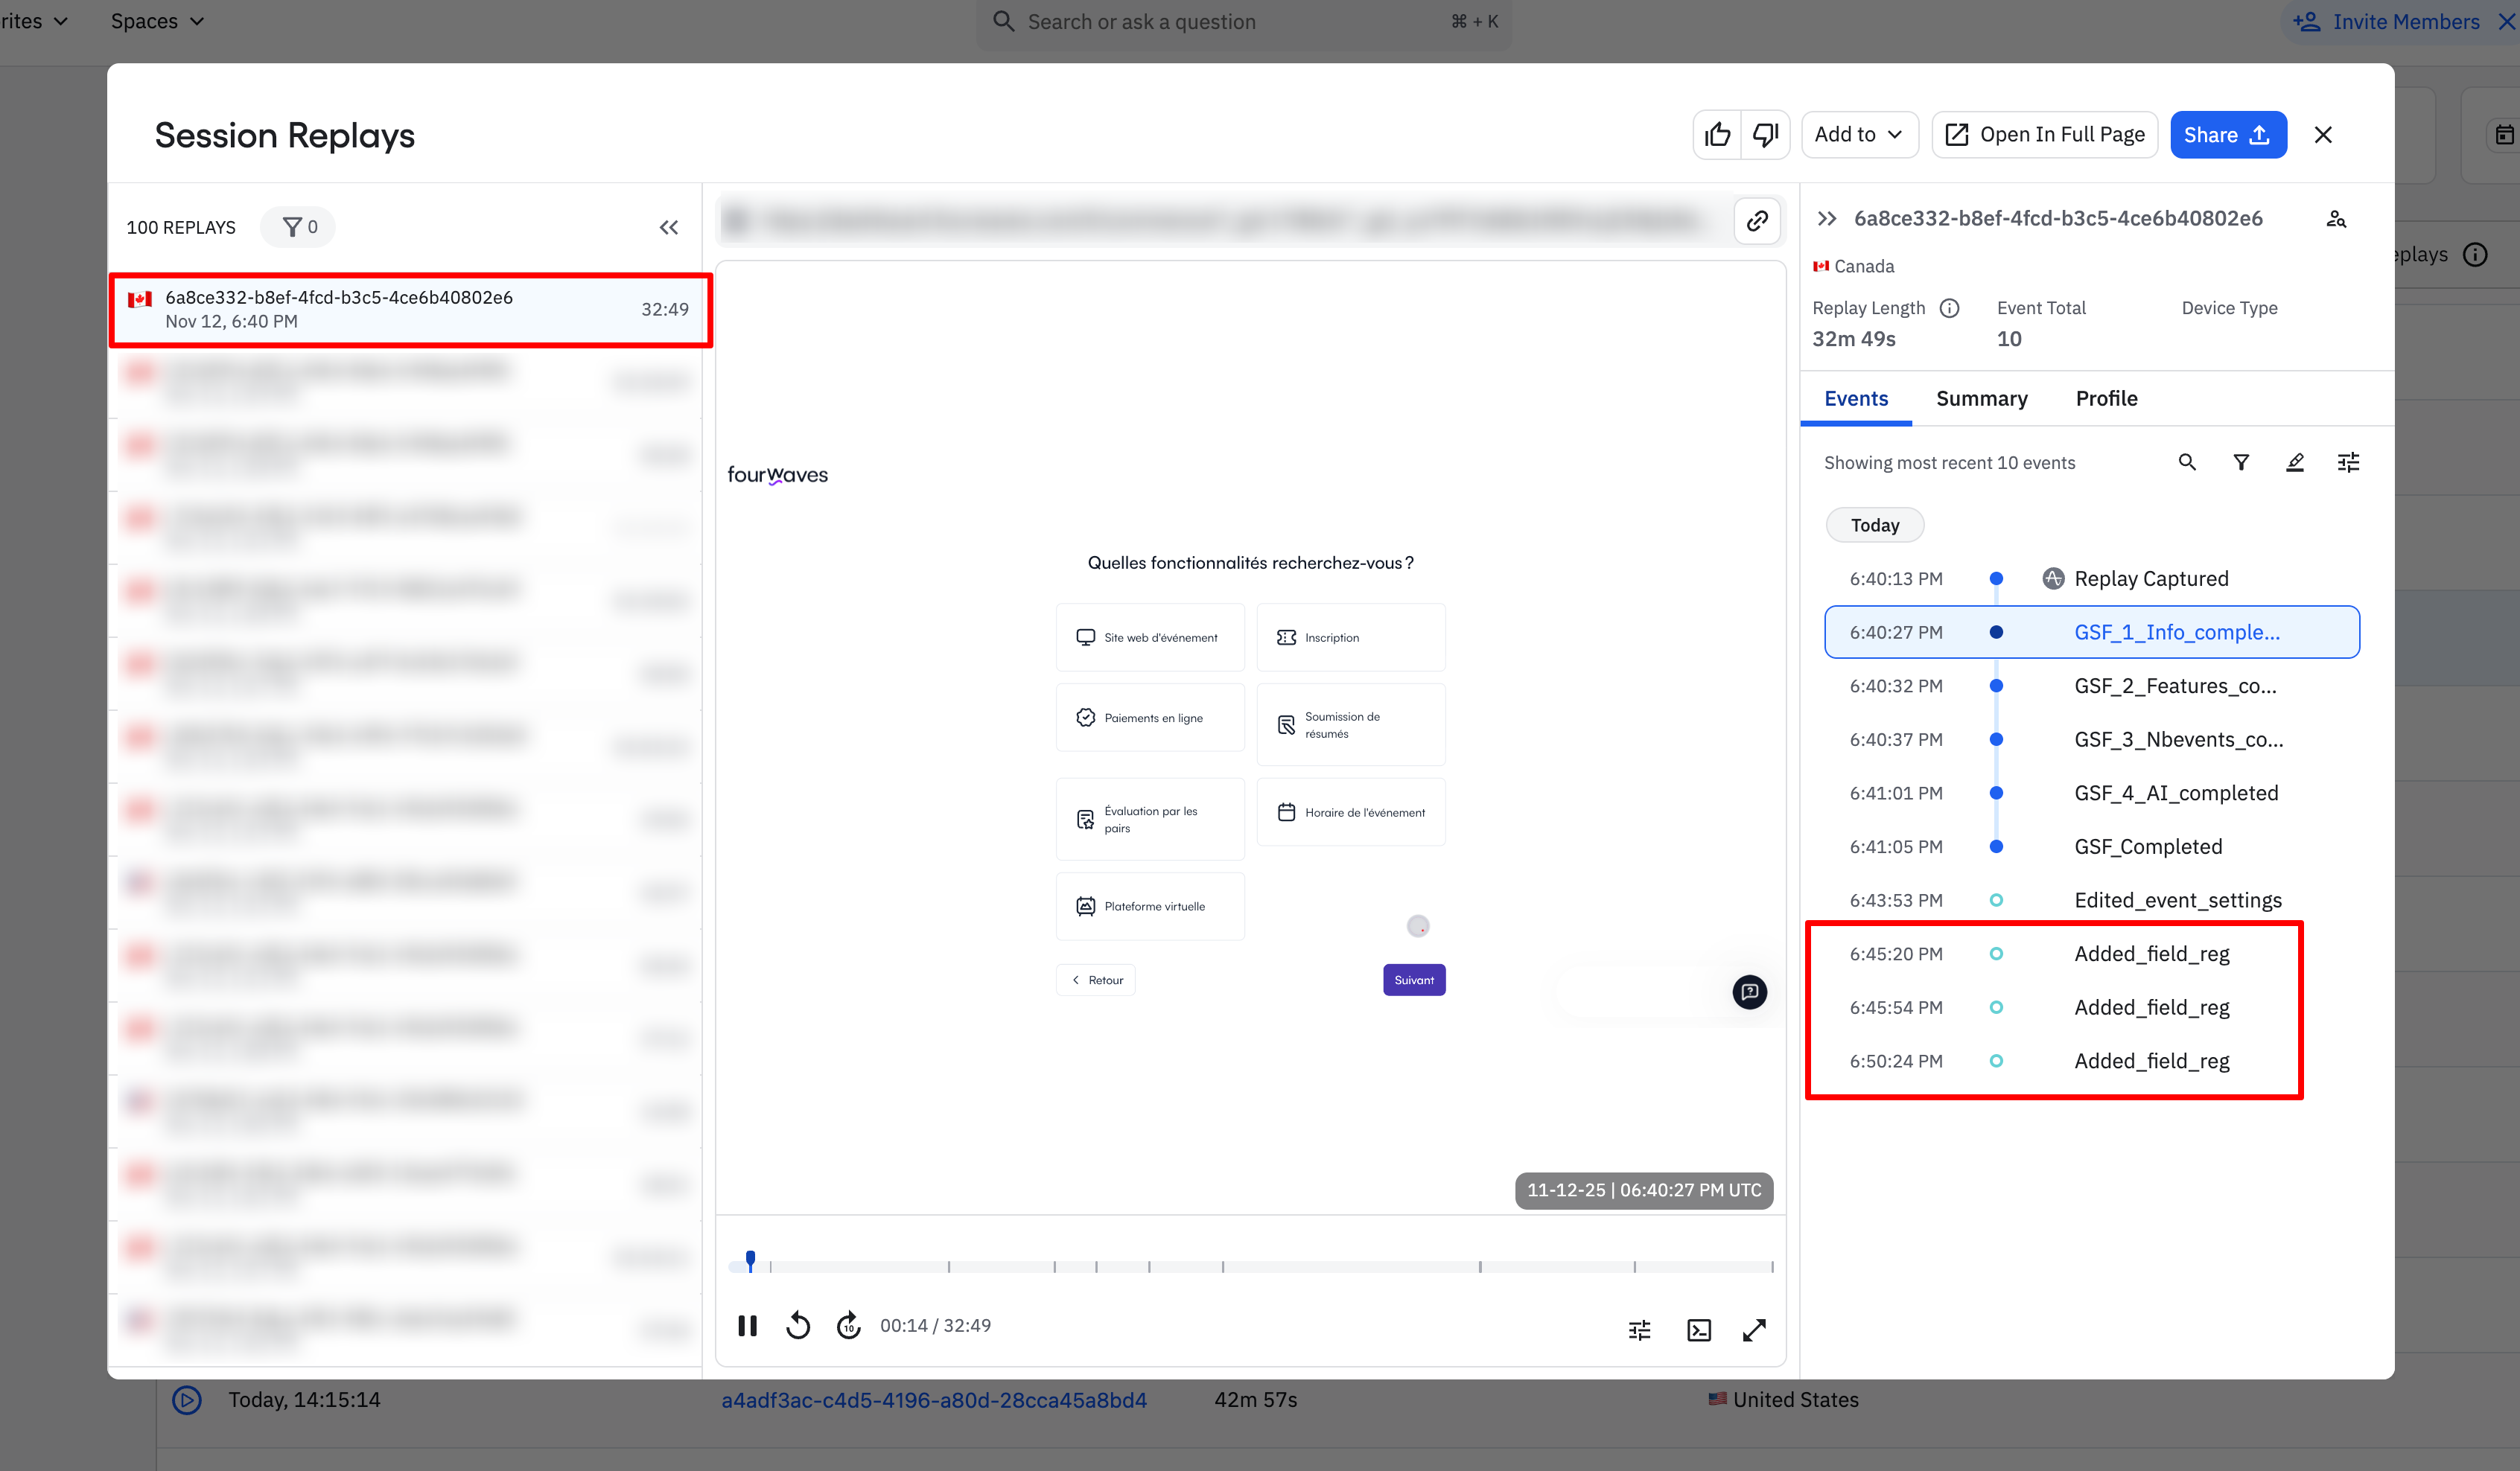Image resolution: width=2520 pixels, height=1471 pixels.
Task: Expand the Add to dropdown
Action: coord(1859,135)
